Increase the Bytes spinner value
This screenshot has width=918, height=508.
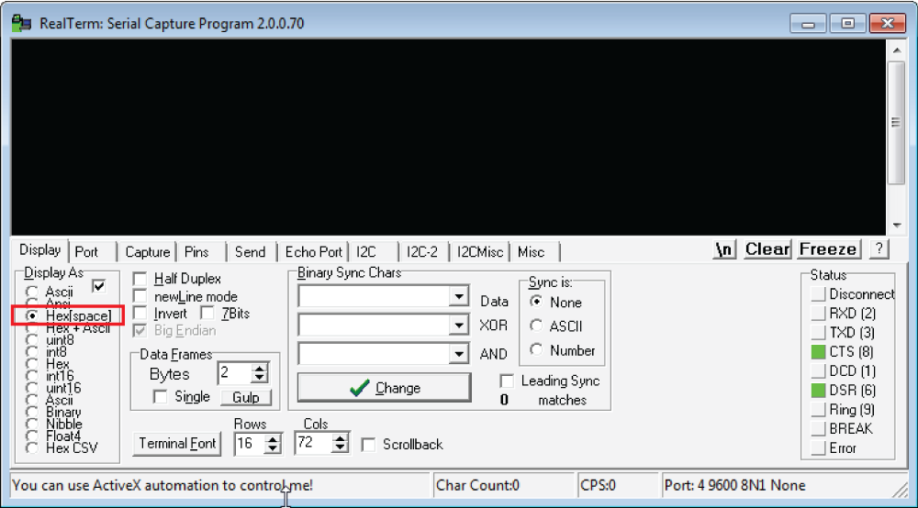tap(260, 369)
